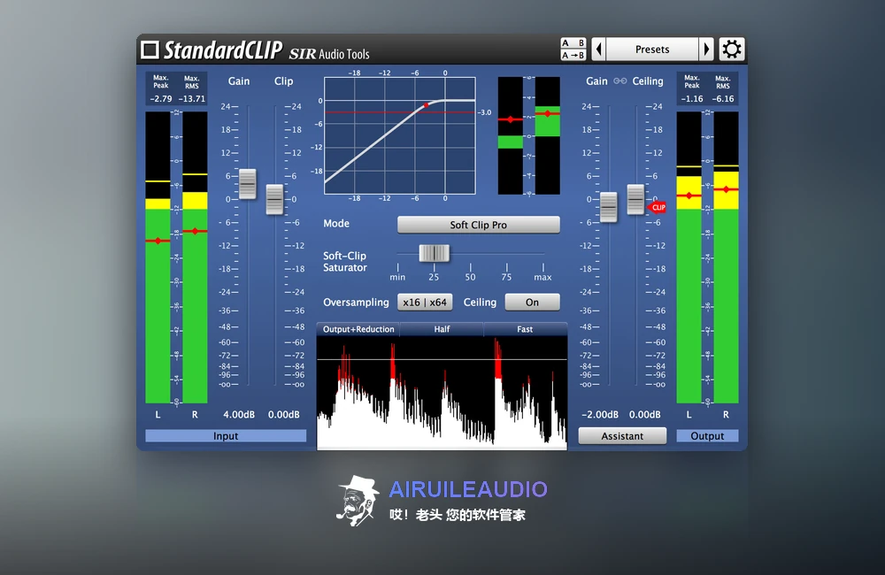
Task: Click the red CLIP indicator
Action: (x=657, y=208)
